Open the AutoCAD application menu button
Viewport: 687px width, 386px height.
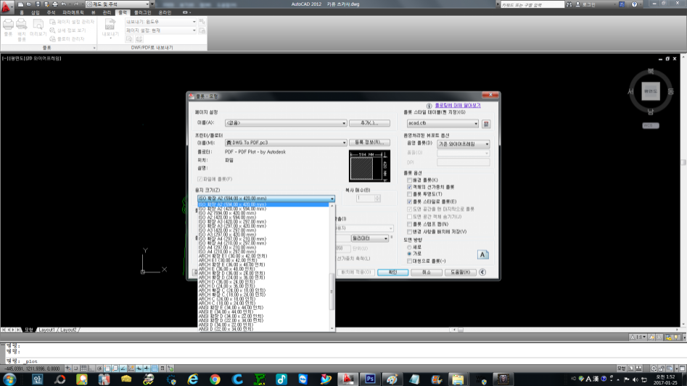(6, 6)
